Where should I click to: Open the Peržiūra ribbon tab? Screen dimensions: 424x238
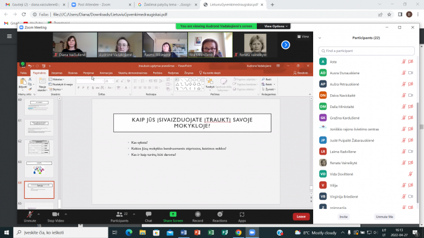[157, 72]
